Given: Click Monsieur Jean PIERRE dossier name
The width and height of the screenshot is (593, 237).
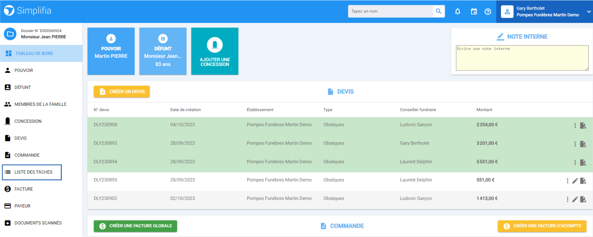Looking at the screenshot, I should (x=43, y=37).
